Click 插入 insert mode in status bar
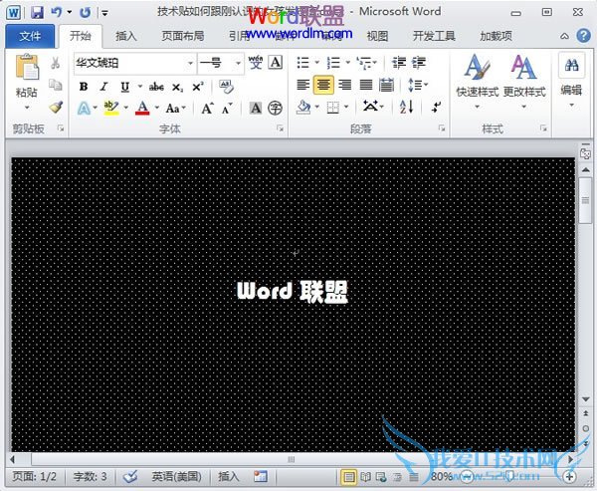This screenshot has height=491, width=597. click(229, 476)
